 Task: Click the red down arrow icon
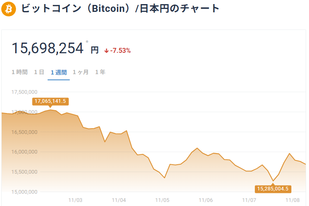pos(106,51)
